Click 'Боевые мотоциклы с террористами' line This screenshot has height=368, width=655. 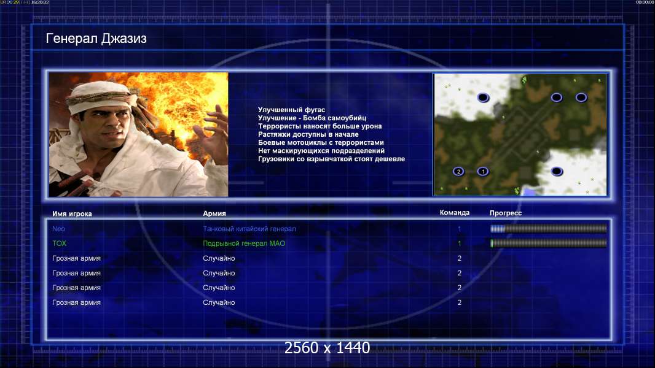click(x=321, y=142)
